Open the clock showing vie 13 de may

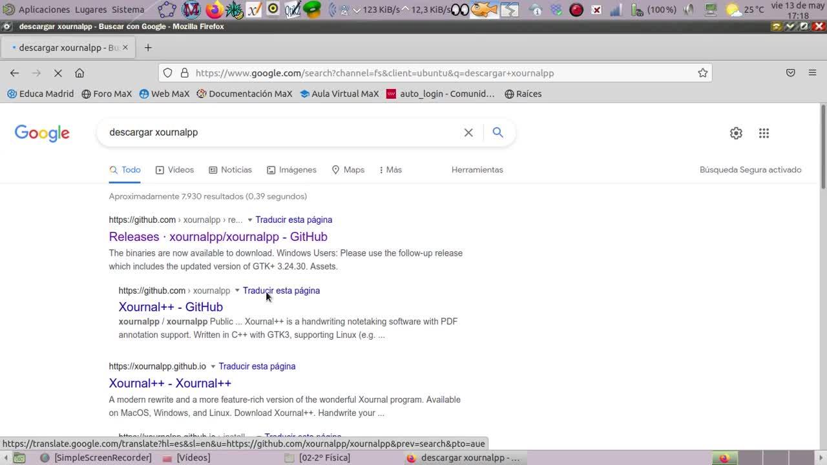pyautogui.click(x=798, y=10)
